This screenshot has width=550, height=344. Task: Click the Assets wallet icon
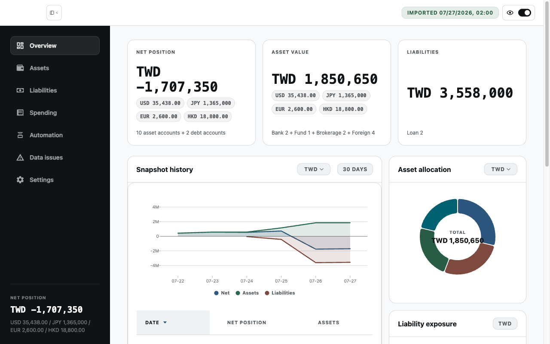[x=20, y=68]
